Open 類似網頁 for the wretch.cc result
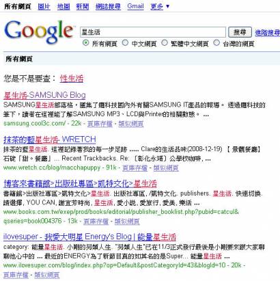 click(x=166, y=168)
